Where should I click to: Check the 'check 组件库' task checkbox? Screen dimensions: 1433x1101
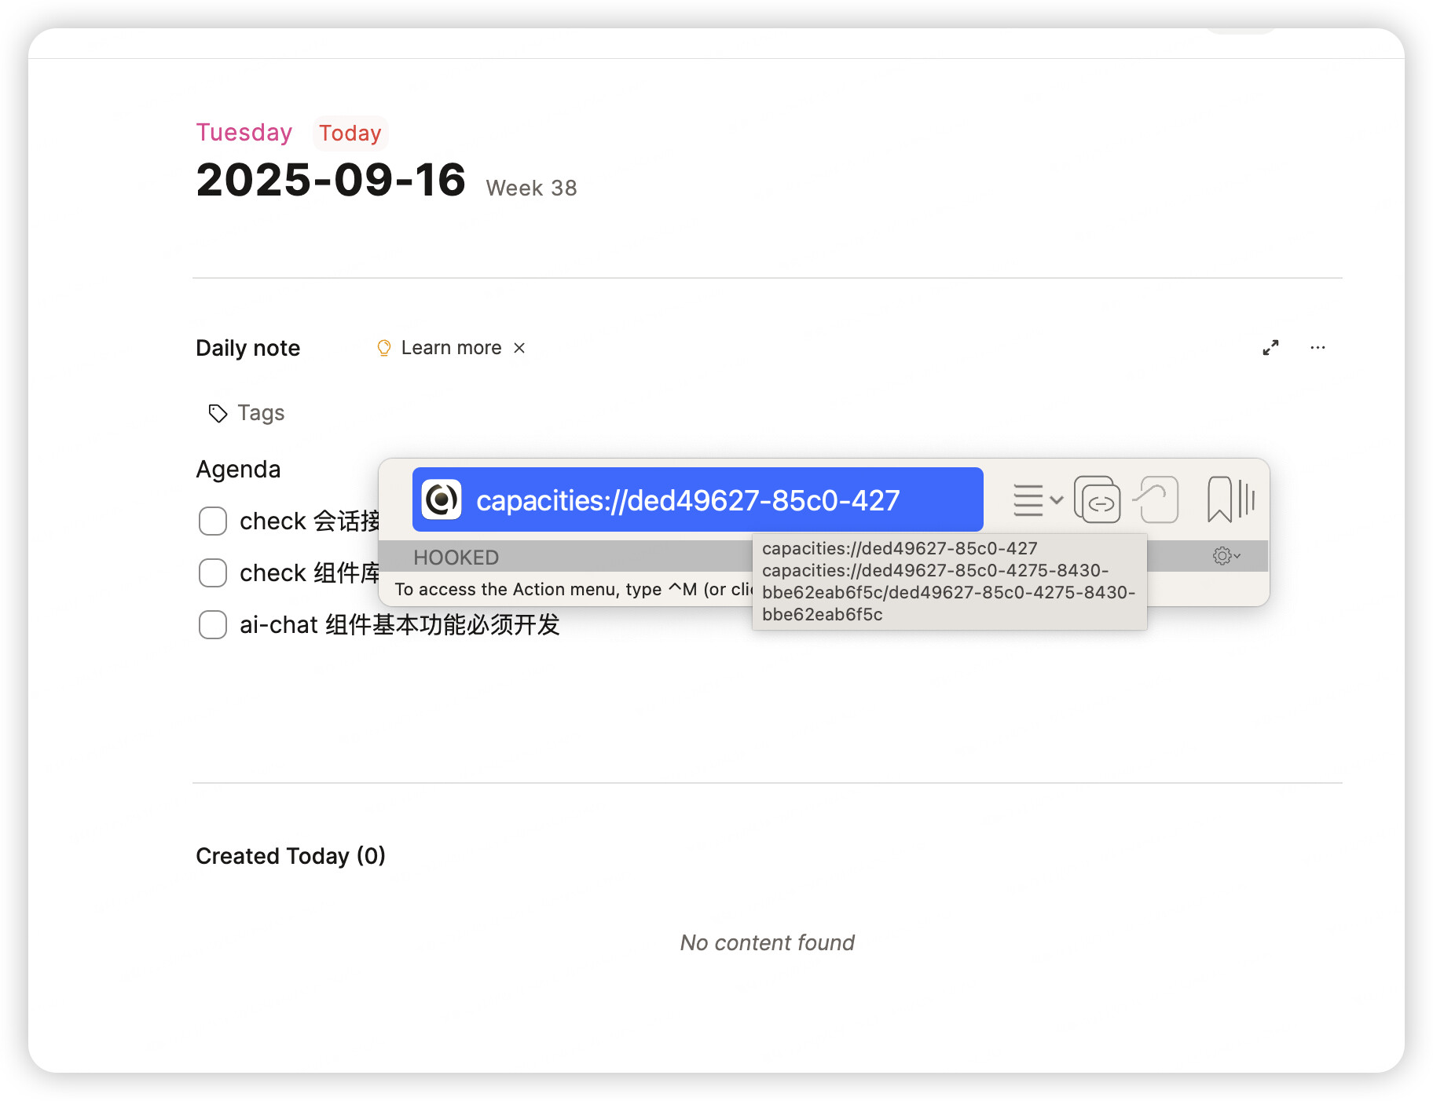point(213,572)
